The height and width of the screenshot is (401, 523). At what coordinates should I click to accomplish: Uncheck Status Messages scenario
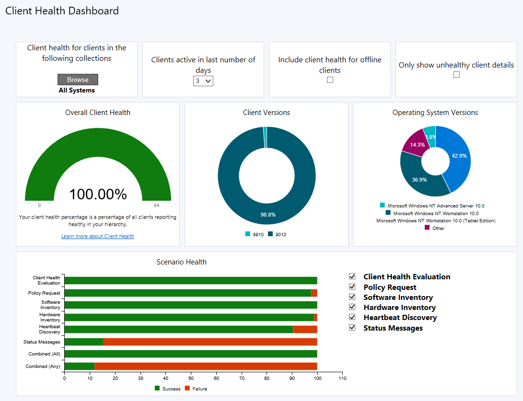click(352, 328)
